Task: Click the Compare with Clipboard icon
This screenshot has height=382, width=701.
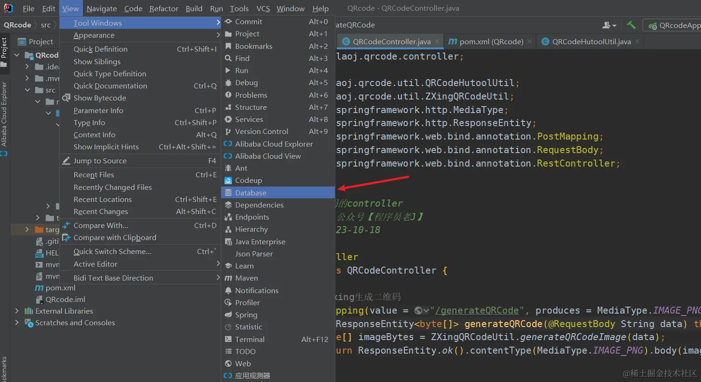Action: pos(66,237)
